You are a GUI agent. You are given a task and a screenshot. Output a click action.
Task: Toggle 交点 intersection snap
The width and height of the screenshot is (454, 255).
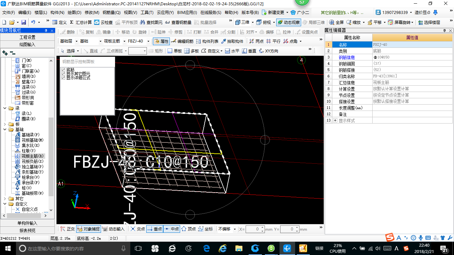[138, 229]
